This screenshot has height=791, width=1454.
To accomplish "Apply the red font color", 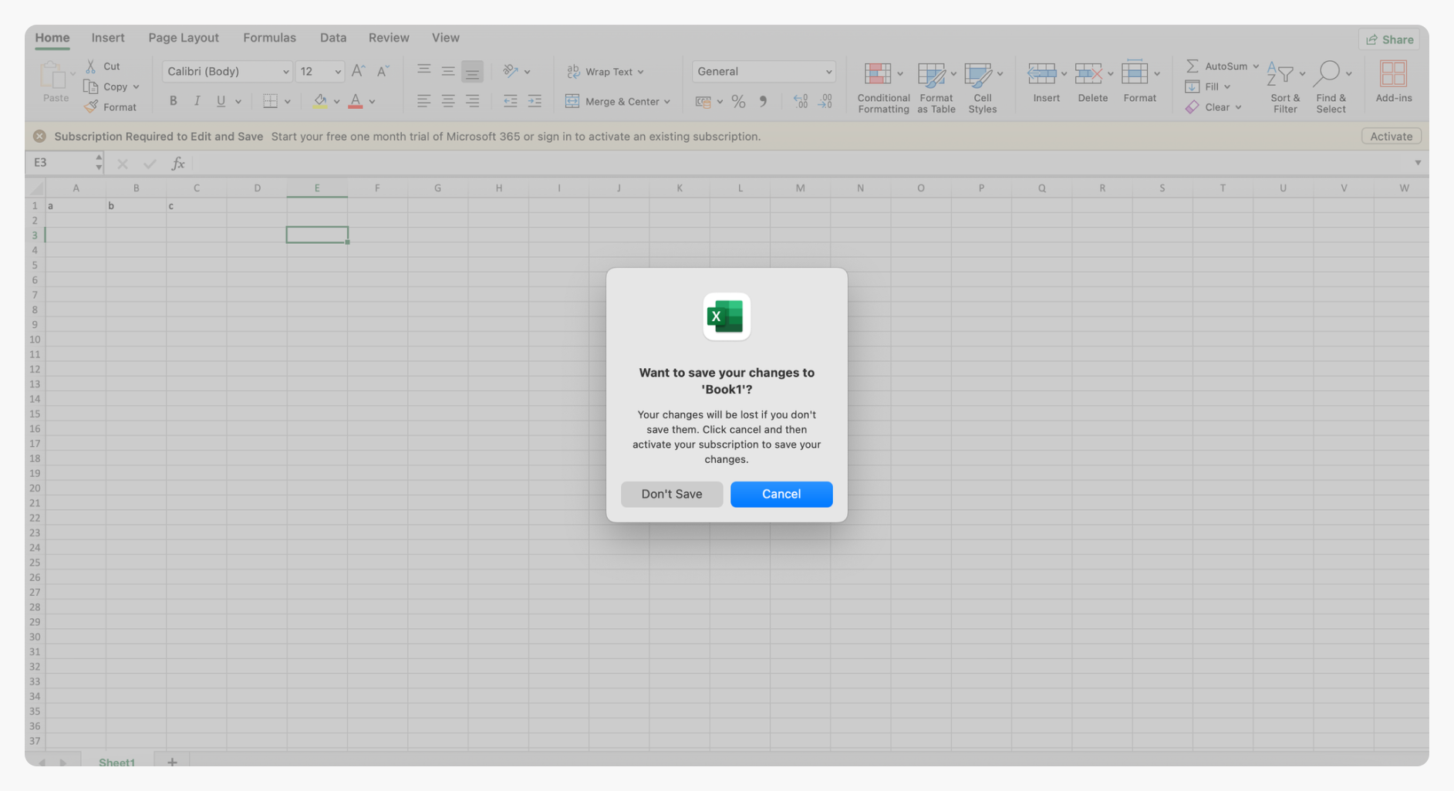I will coord(356,101).
